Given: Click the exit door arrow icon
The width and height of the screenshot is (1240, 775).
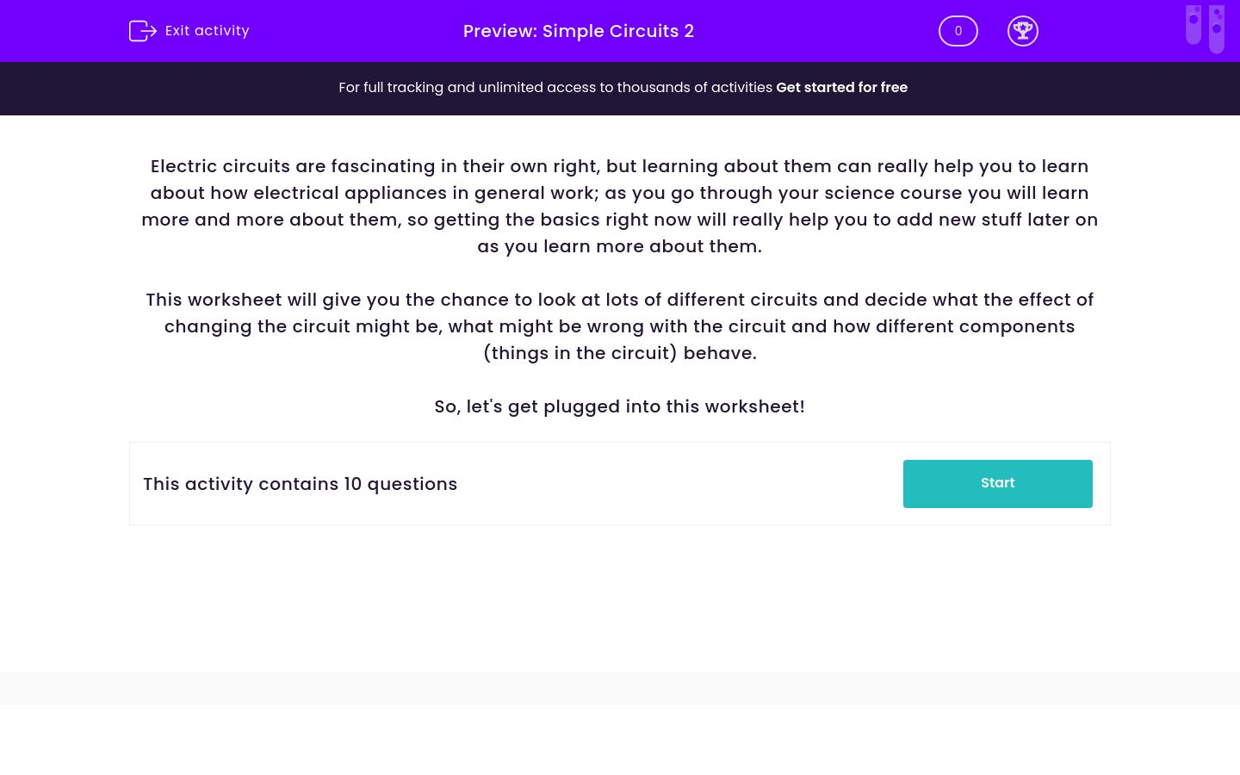Looking at the screenshot, I should coord(142,31).
